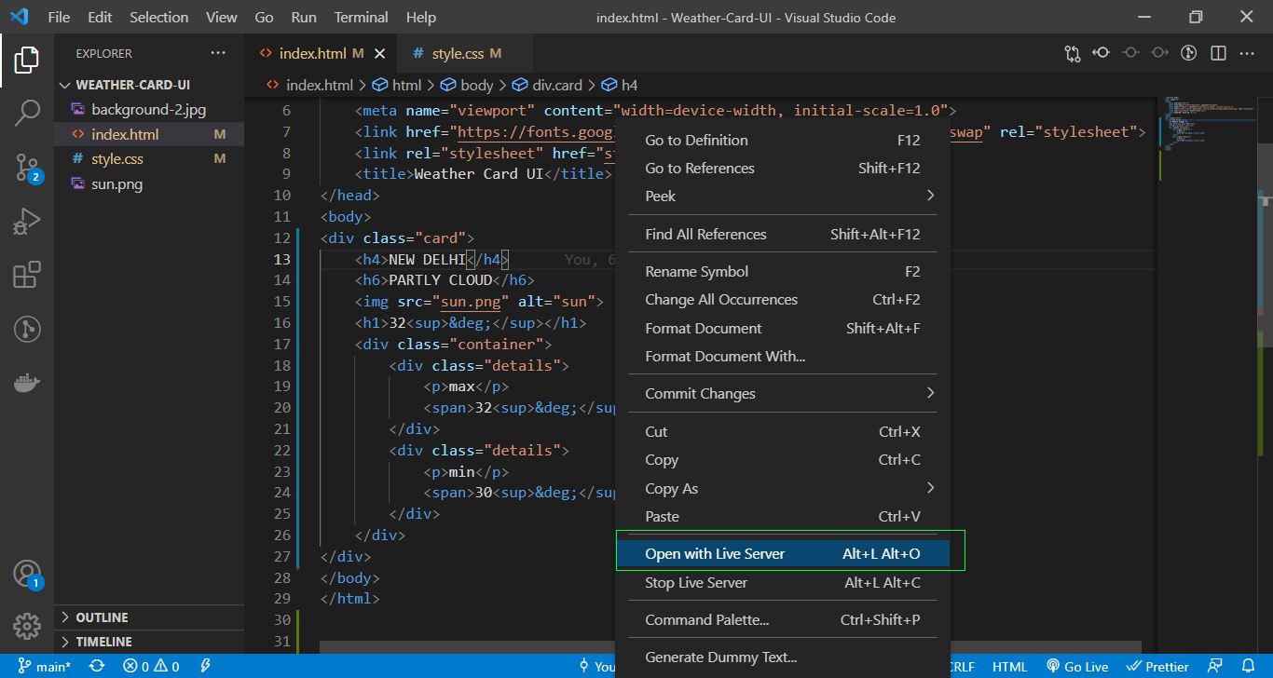The height and width of the screenshot is (678, 1273).
Task: Click Go Live in the status bar
Action: (x=1076, y=666)
